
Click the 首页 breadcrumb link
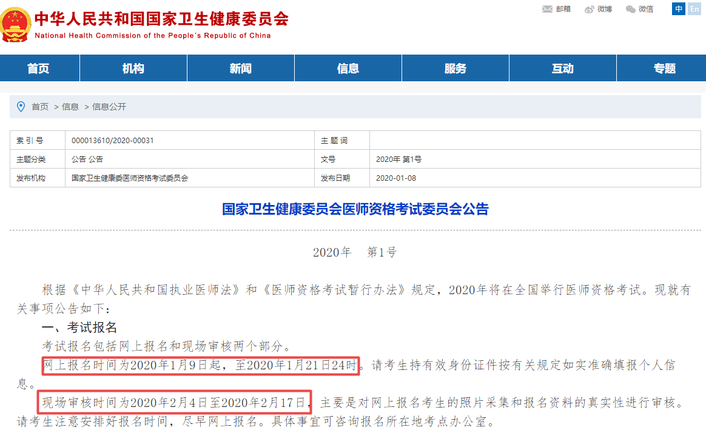point(39,107)
